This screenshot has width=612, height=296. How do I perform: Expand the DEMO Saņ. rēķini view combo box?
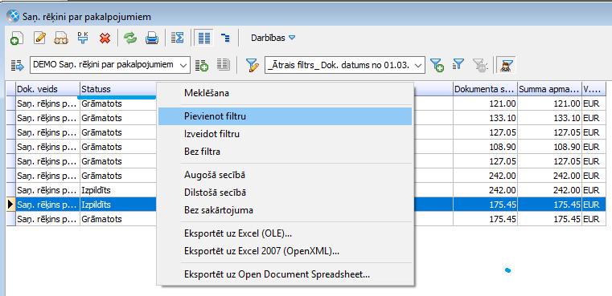coord(110,65)
